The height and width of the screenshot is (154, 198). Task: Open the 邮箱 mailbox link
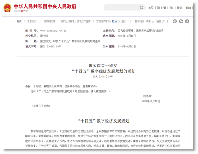point(188,8)
